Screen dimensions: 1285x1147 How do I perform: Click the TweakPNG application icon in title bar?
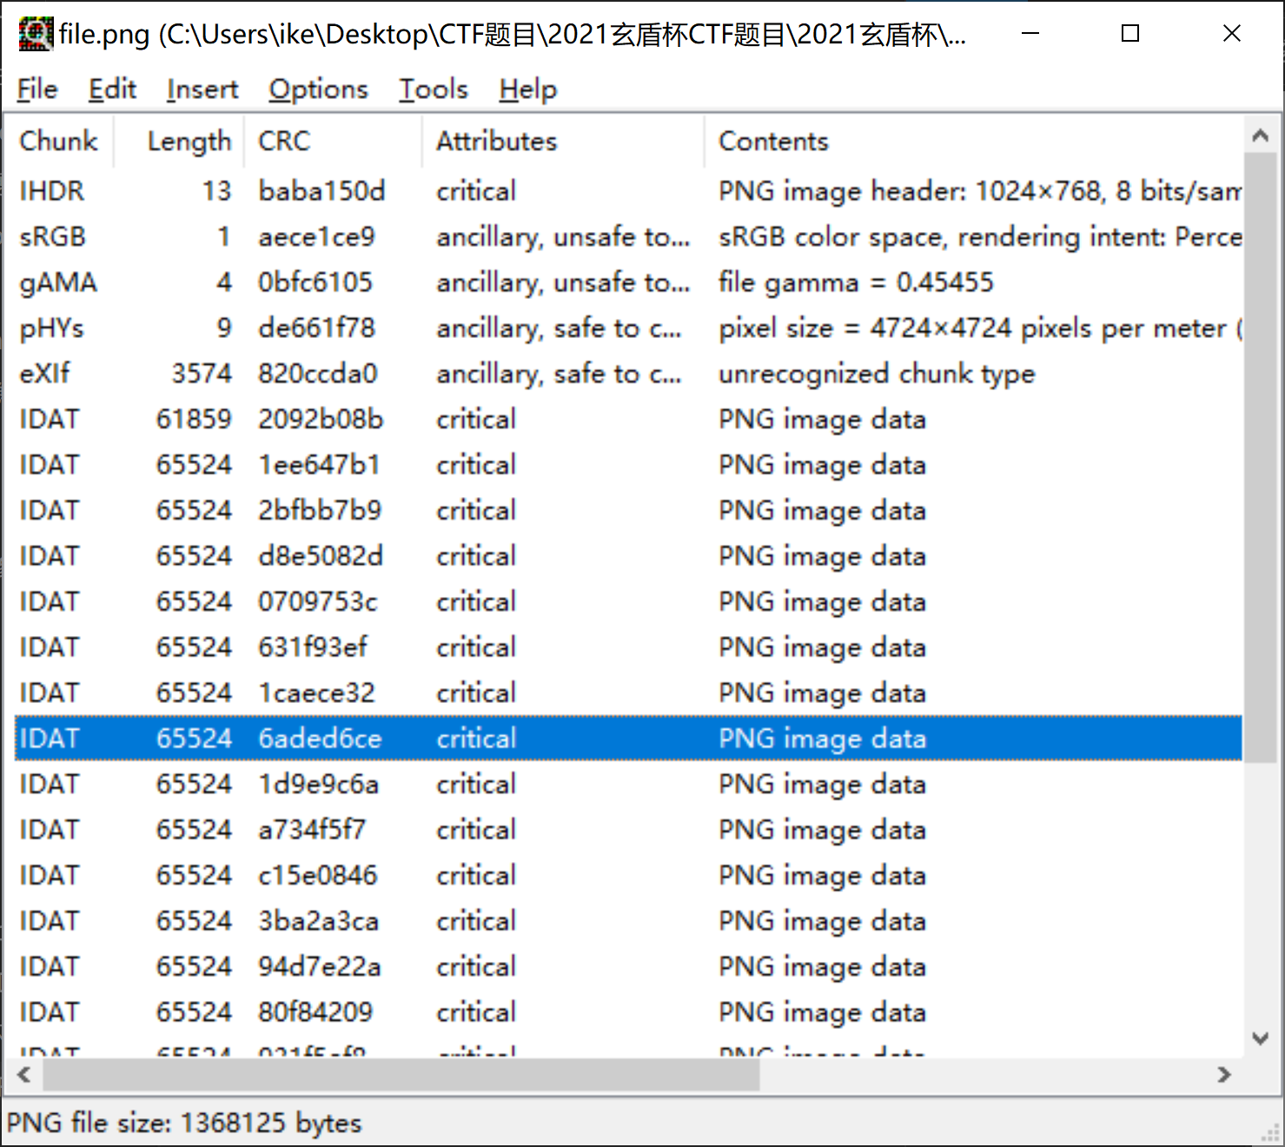click(x=35, y=33)
